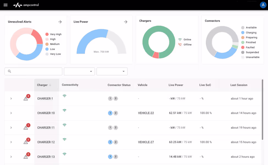The height and width of the screenshot is (165, 268).
Task: Click 'about 1 hour ago' last session
Action: pos(242,98)
